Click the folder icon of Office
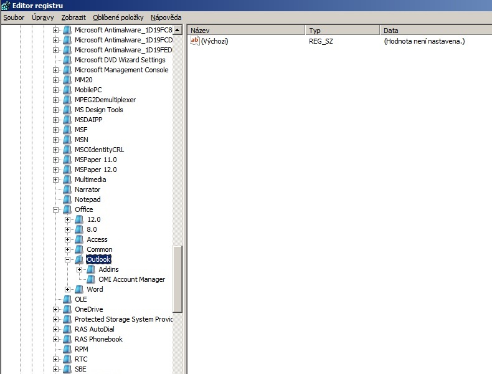Screen dimensions: 492x374 click(x=67, y=209)
